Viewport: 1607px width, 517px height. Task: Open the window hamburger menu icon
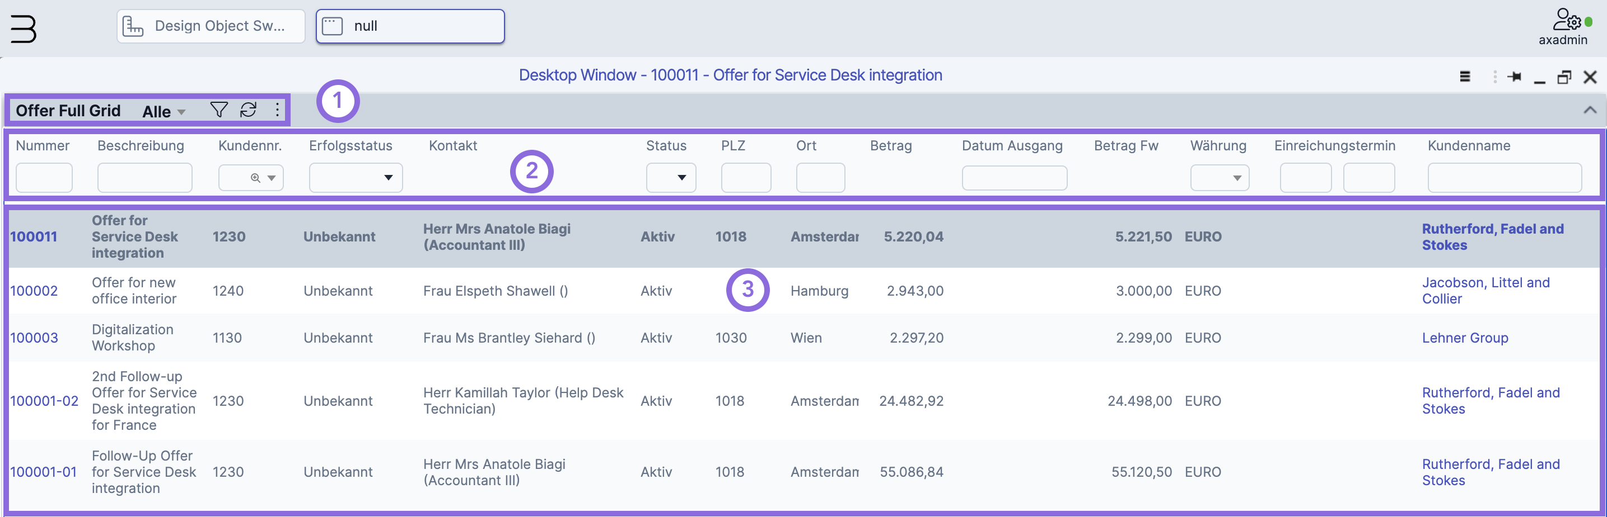click(1465, 77)
